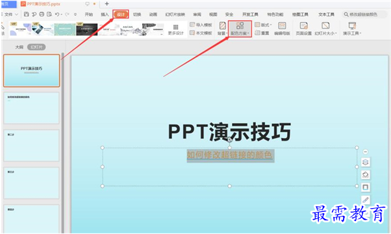Click the Redo arrow icon

pos(67,14)
